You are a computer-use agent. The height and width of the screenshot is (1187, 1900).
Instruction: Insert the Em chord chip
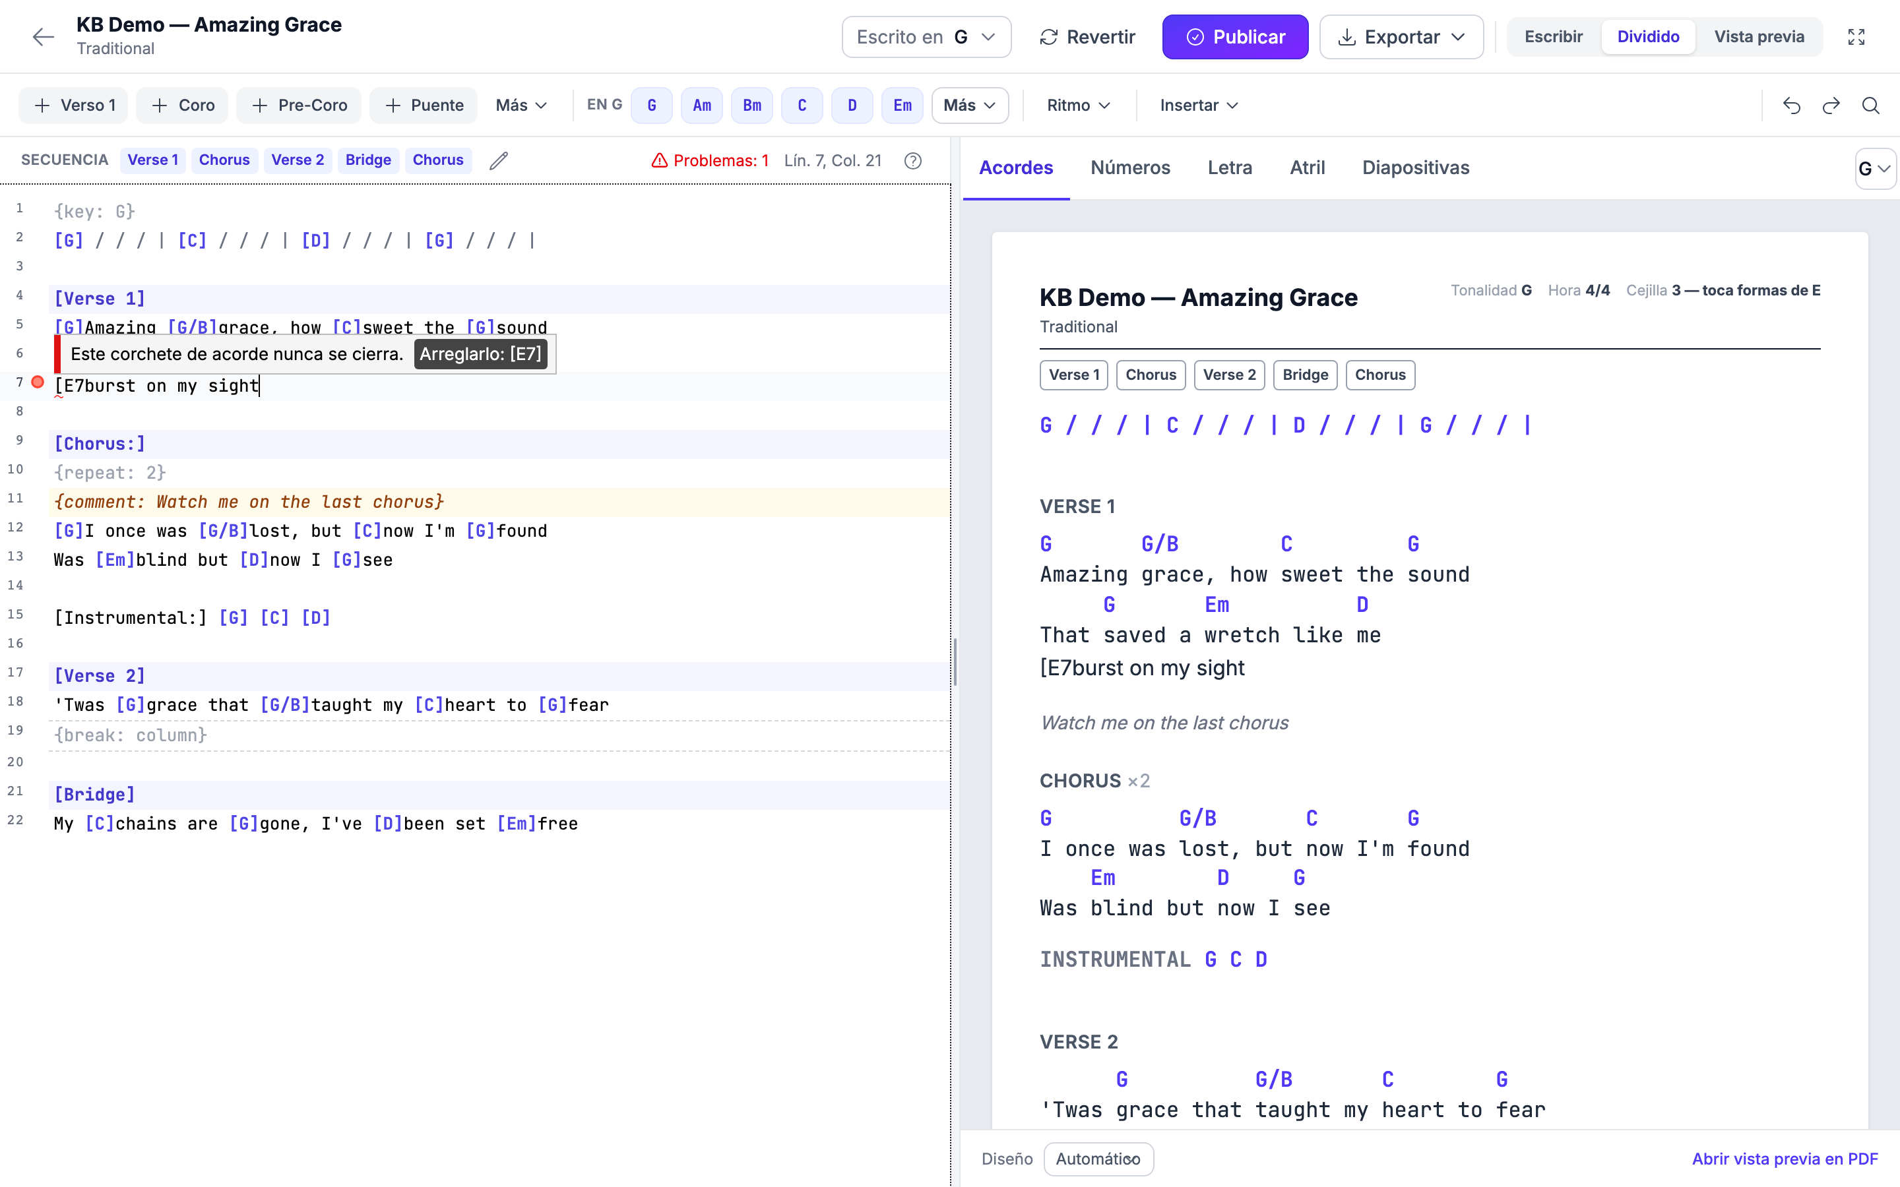[x=903, y=106]
